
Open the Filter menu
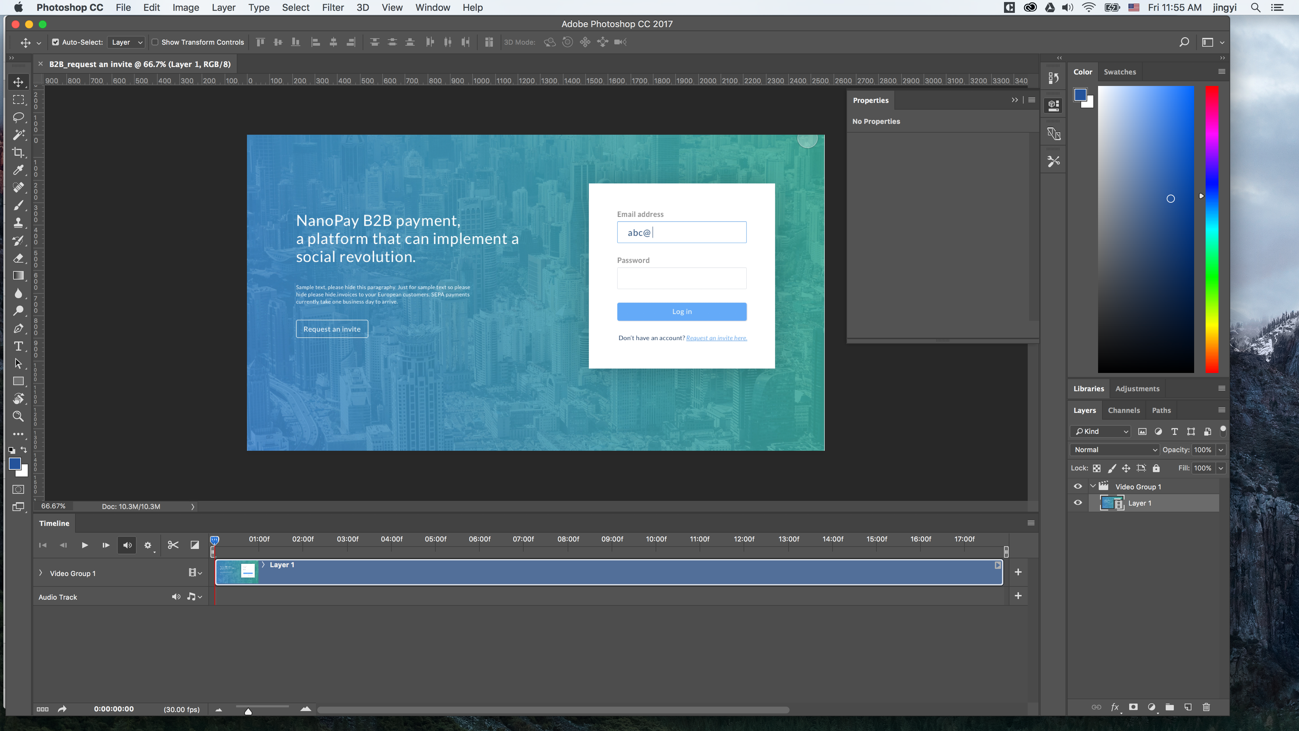click(x=332, y=7)
